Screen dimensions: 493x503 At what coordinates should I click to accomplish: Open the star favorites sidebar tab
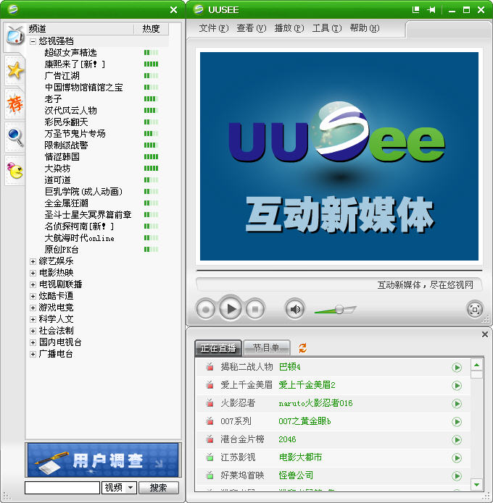(15, 70)
